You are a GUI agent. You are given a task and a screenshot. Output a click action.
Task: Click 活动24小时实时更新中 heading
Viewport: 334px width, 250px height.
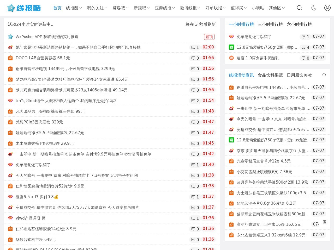(x=31, y=24)
